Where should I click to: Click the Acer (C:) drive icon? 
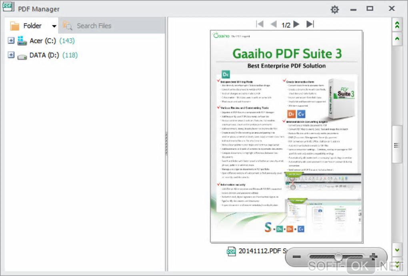click(x=22, y=41)
